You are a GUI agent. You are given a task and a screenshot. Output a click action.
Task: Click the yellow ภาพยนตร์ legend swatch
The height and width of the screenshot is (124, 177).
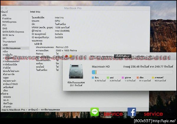click(153, 78)
